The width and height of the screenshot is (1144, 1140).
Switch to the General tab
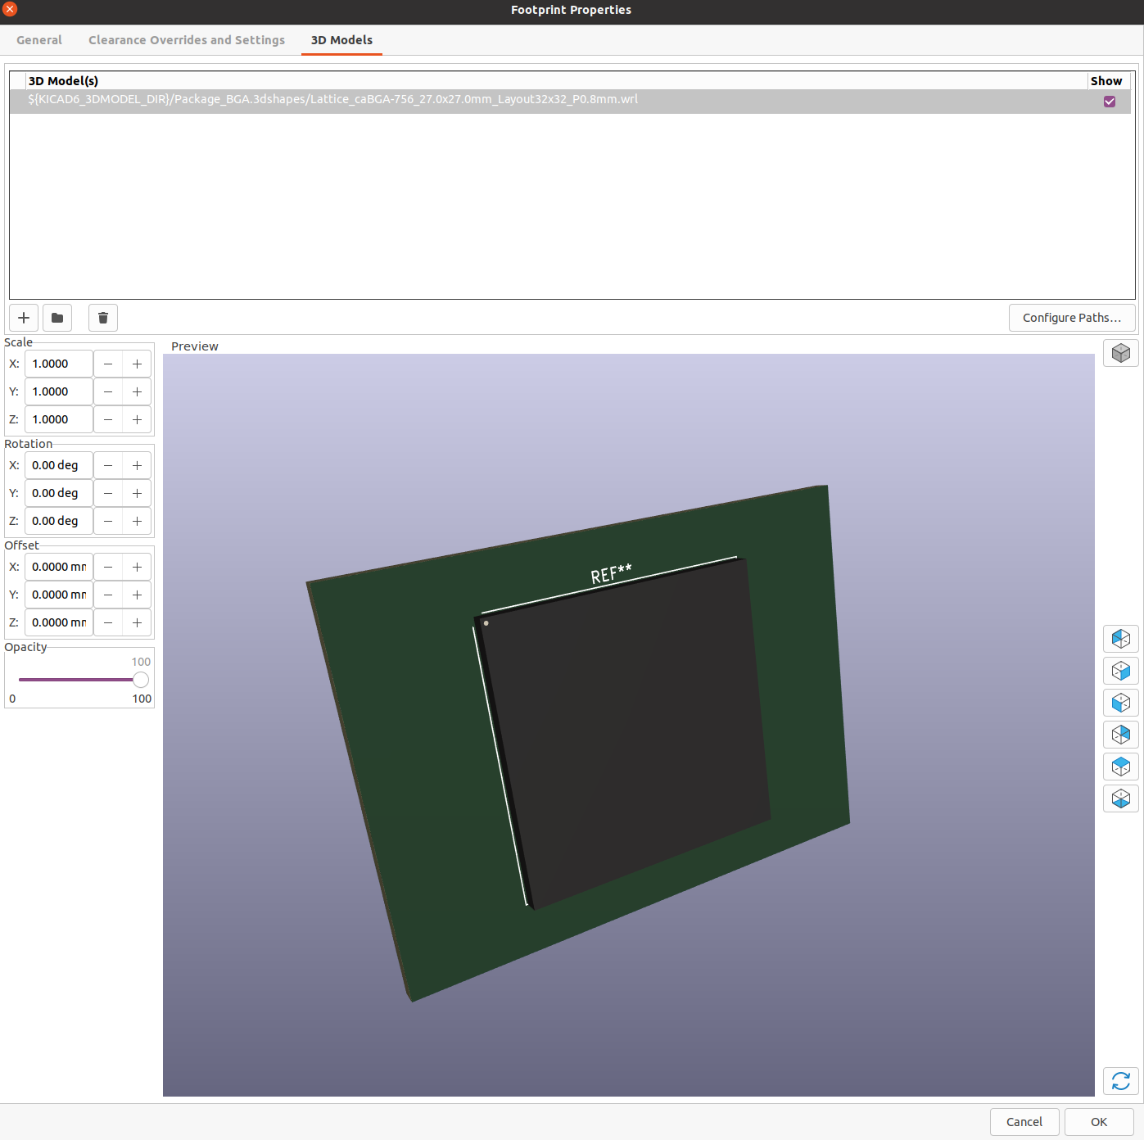[39, 40]
